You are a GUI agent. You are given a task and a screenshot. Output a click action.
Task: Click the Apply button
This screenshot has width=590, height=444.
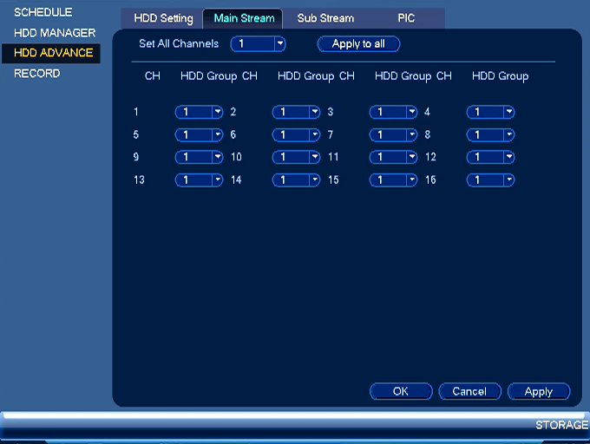click(x=539, y=391)
